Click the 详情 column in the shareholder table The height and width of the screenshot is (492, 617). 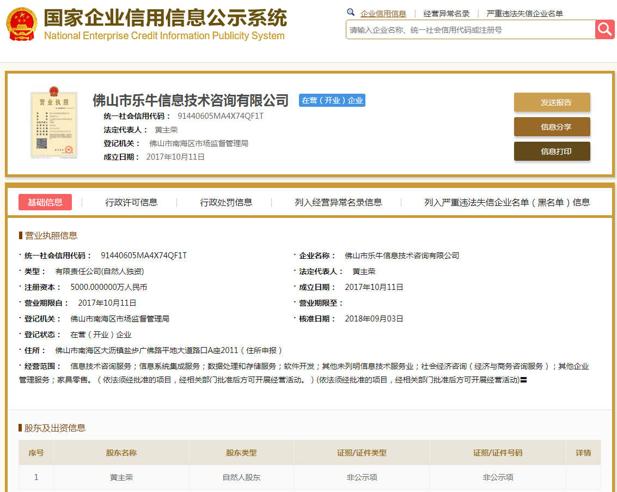pos(583,452)
